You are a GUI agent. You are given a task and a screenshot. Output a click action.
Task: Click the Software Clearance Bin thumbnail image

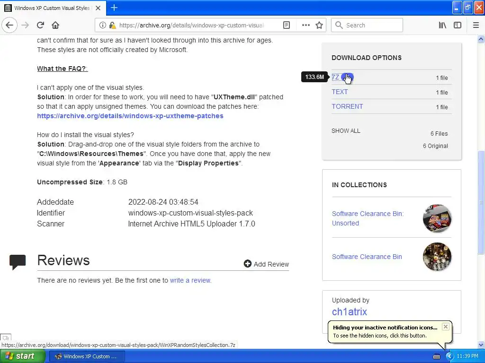coord(437,257)
